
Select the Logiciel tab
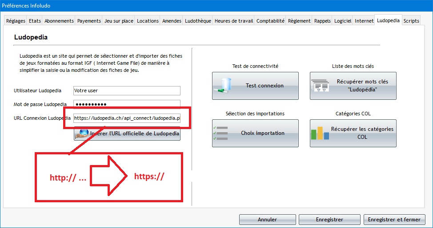pos(343,21)
